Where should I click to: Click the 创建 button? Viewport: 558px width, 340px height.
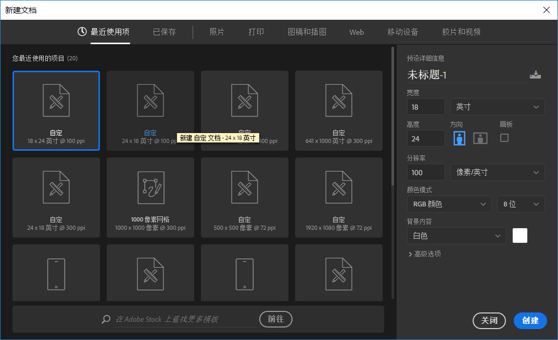[530, 320]
